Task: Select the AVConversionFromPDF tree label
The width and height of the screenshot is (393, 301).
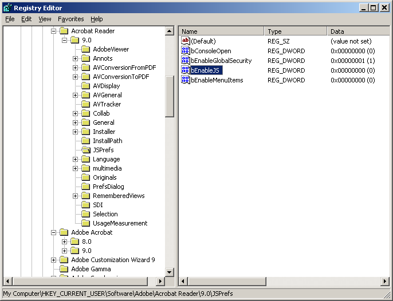Action: (124, 68)
